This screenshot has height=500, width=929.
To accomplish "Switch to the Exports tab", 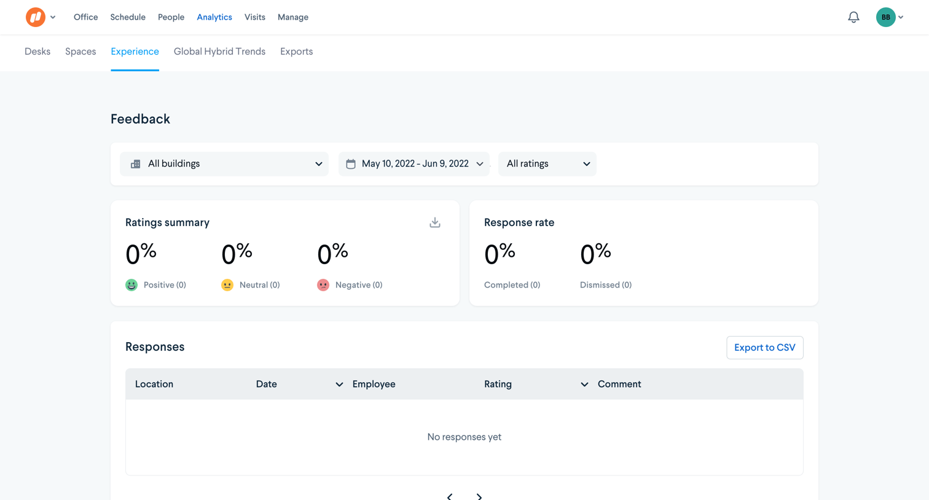I will point(297,52).
